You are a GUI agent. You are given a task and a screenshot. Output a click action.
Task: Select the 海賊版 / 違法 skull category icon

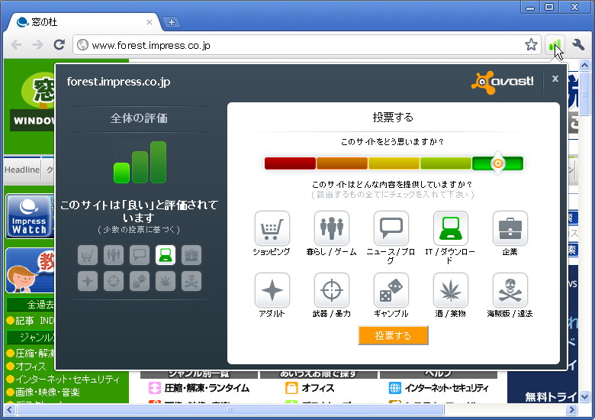[510, 290]
